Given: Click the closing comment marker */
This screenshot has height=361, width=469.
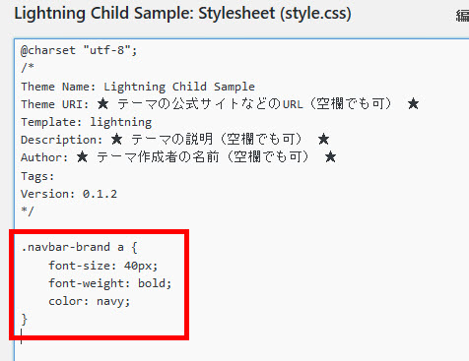Looking at the screenshot, I should click(x=28, y=211).
